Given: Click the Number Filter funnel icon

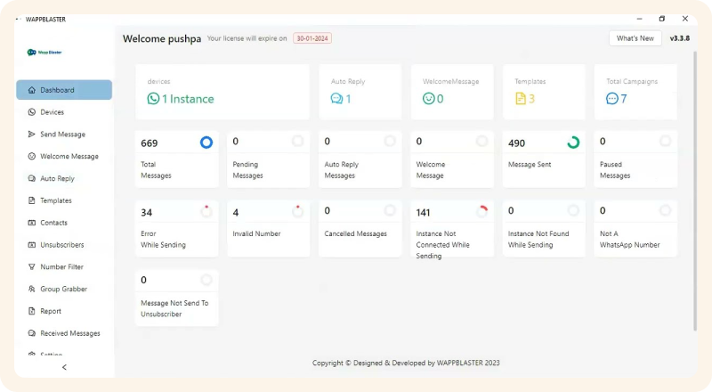Looking at the screenshot, I should (x=32, y=267).
